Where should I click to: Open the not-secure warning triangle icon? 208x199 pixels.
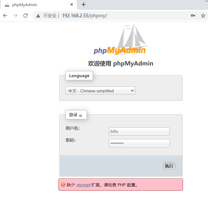(x=38, y=16)
